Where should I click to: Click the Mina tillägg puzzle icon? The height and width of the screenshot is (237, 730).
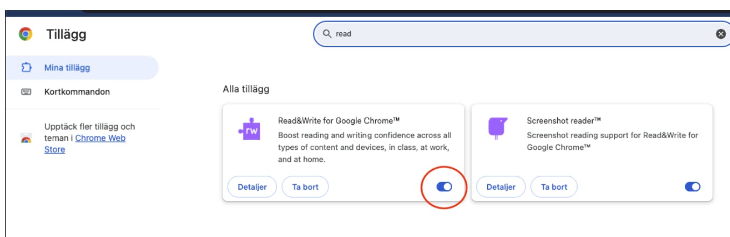click(26, 68)
